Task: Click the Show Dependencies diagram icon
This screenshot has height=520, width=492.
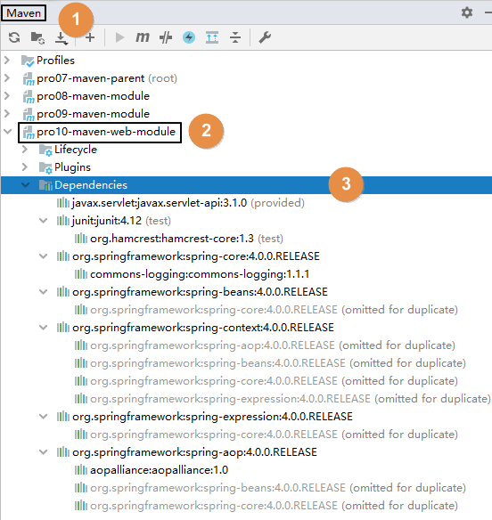Action: pyautogui.click(x=212, y=37)
